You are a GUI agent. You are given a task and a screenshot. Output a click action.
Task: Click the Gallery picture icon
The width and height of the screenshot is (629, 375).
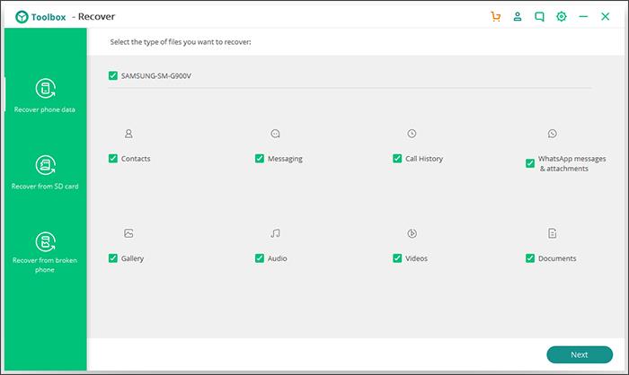(x=128, y=233)
